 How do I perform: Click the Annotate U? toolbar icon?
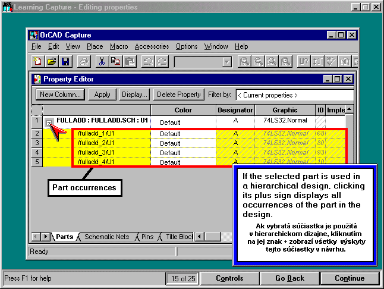point(303,61)
